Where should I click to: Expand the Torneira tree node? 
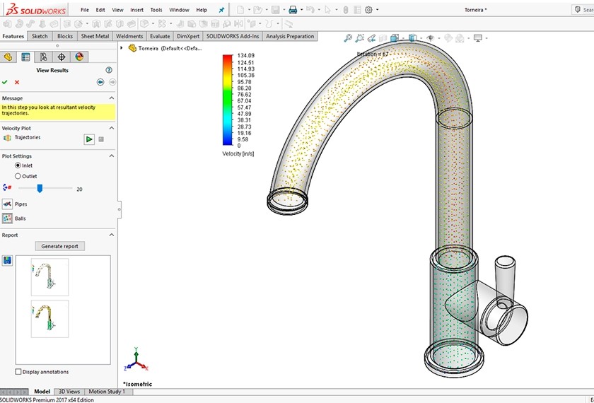coord(122,48)
